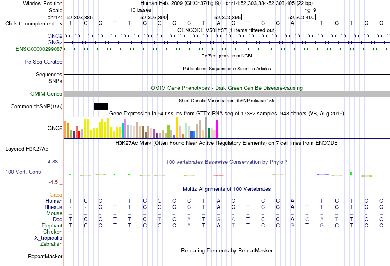Click the Scale row label
The image size is (390, 266).
(55, 10)
